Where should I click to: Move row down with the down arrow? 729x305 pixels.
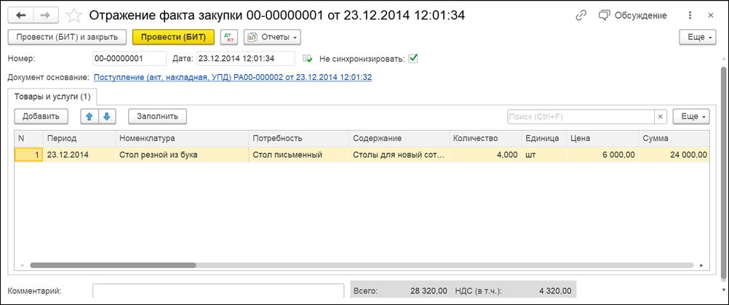coord(107,116)
